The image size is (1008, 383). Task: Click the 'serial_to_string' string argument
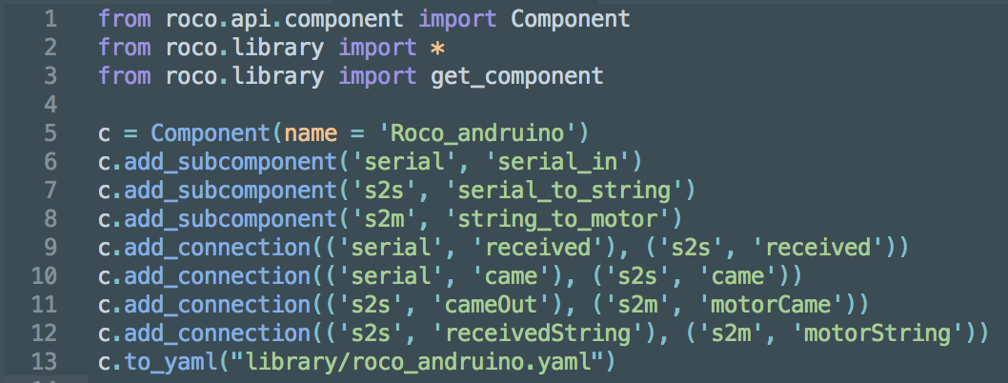[x=595, y=190]
